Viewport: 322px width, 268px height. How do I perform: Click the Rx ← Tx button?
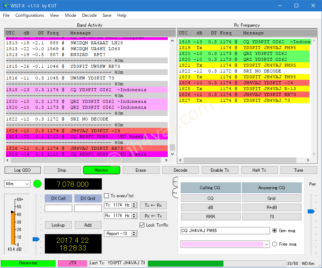click(x=153, y=216)
